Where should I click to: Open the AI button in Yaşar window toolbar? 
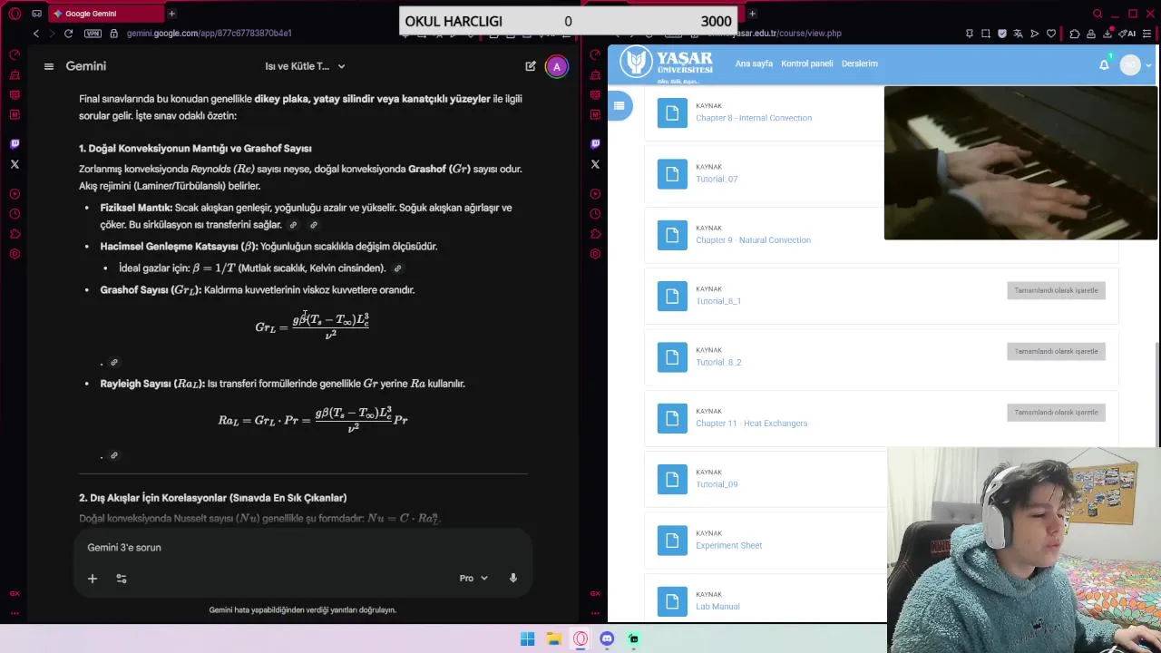pyautogui.click(x=1129, y=34)
